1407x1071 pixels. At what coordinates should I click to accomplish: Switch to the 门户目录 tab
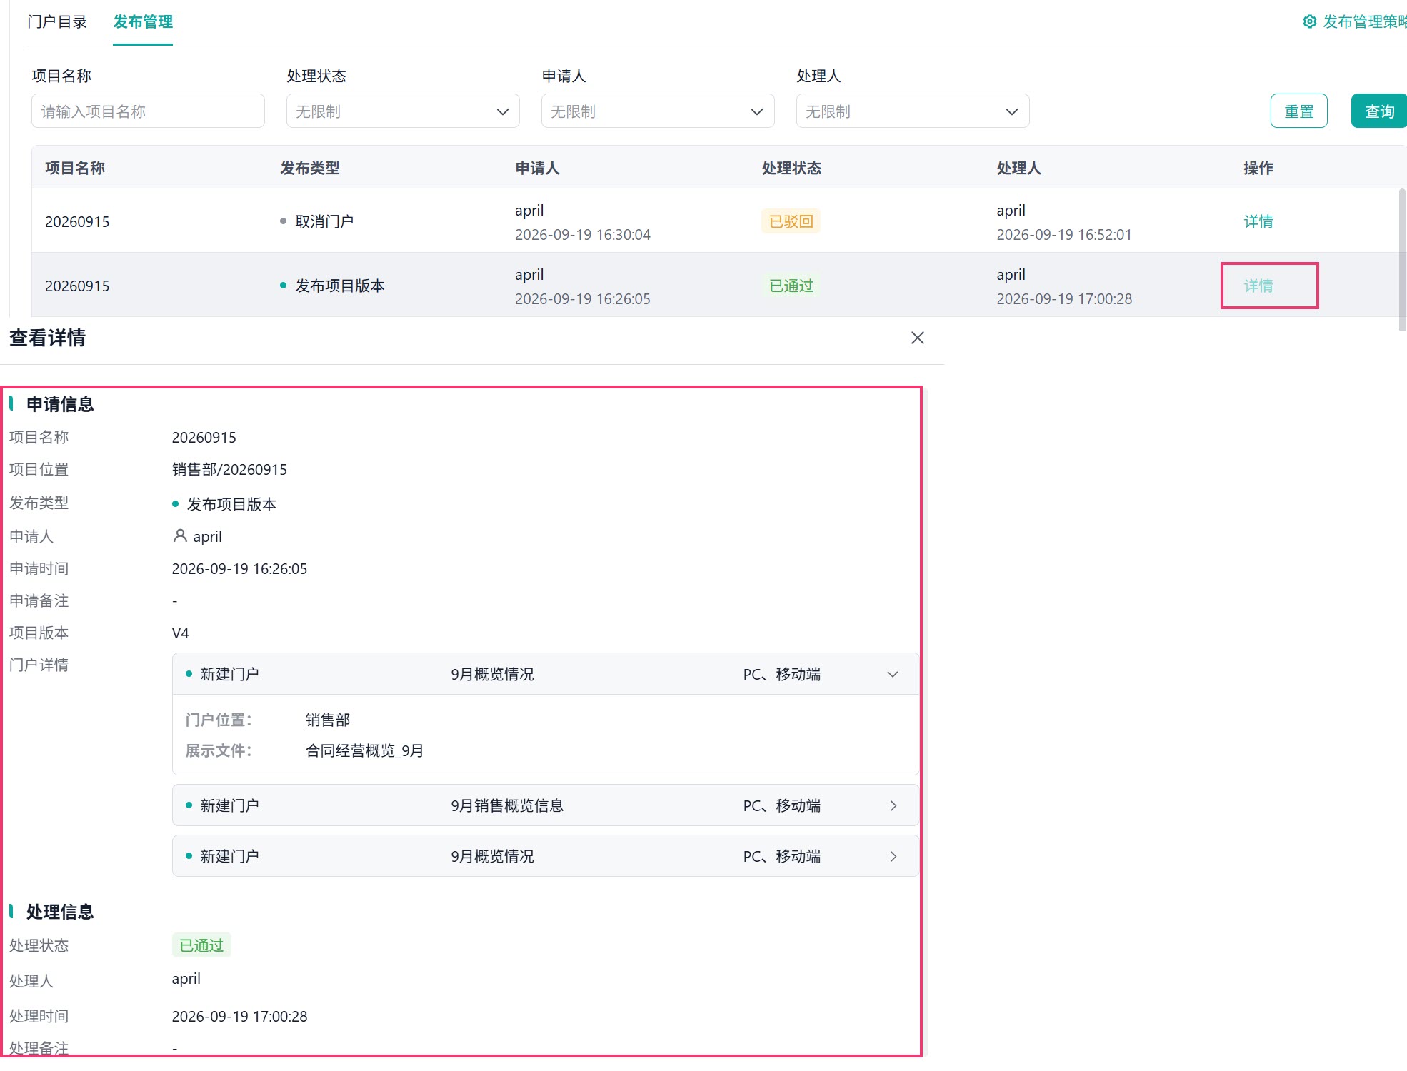(57, 21)
